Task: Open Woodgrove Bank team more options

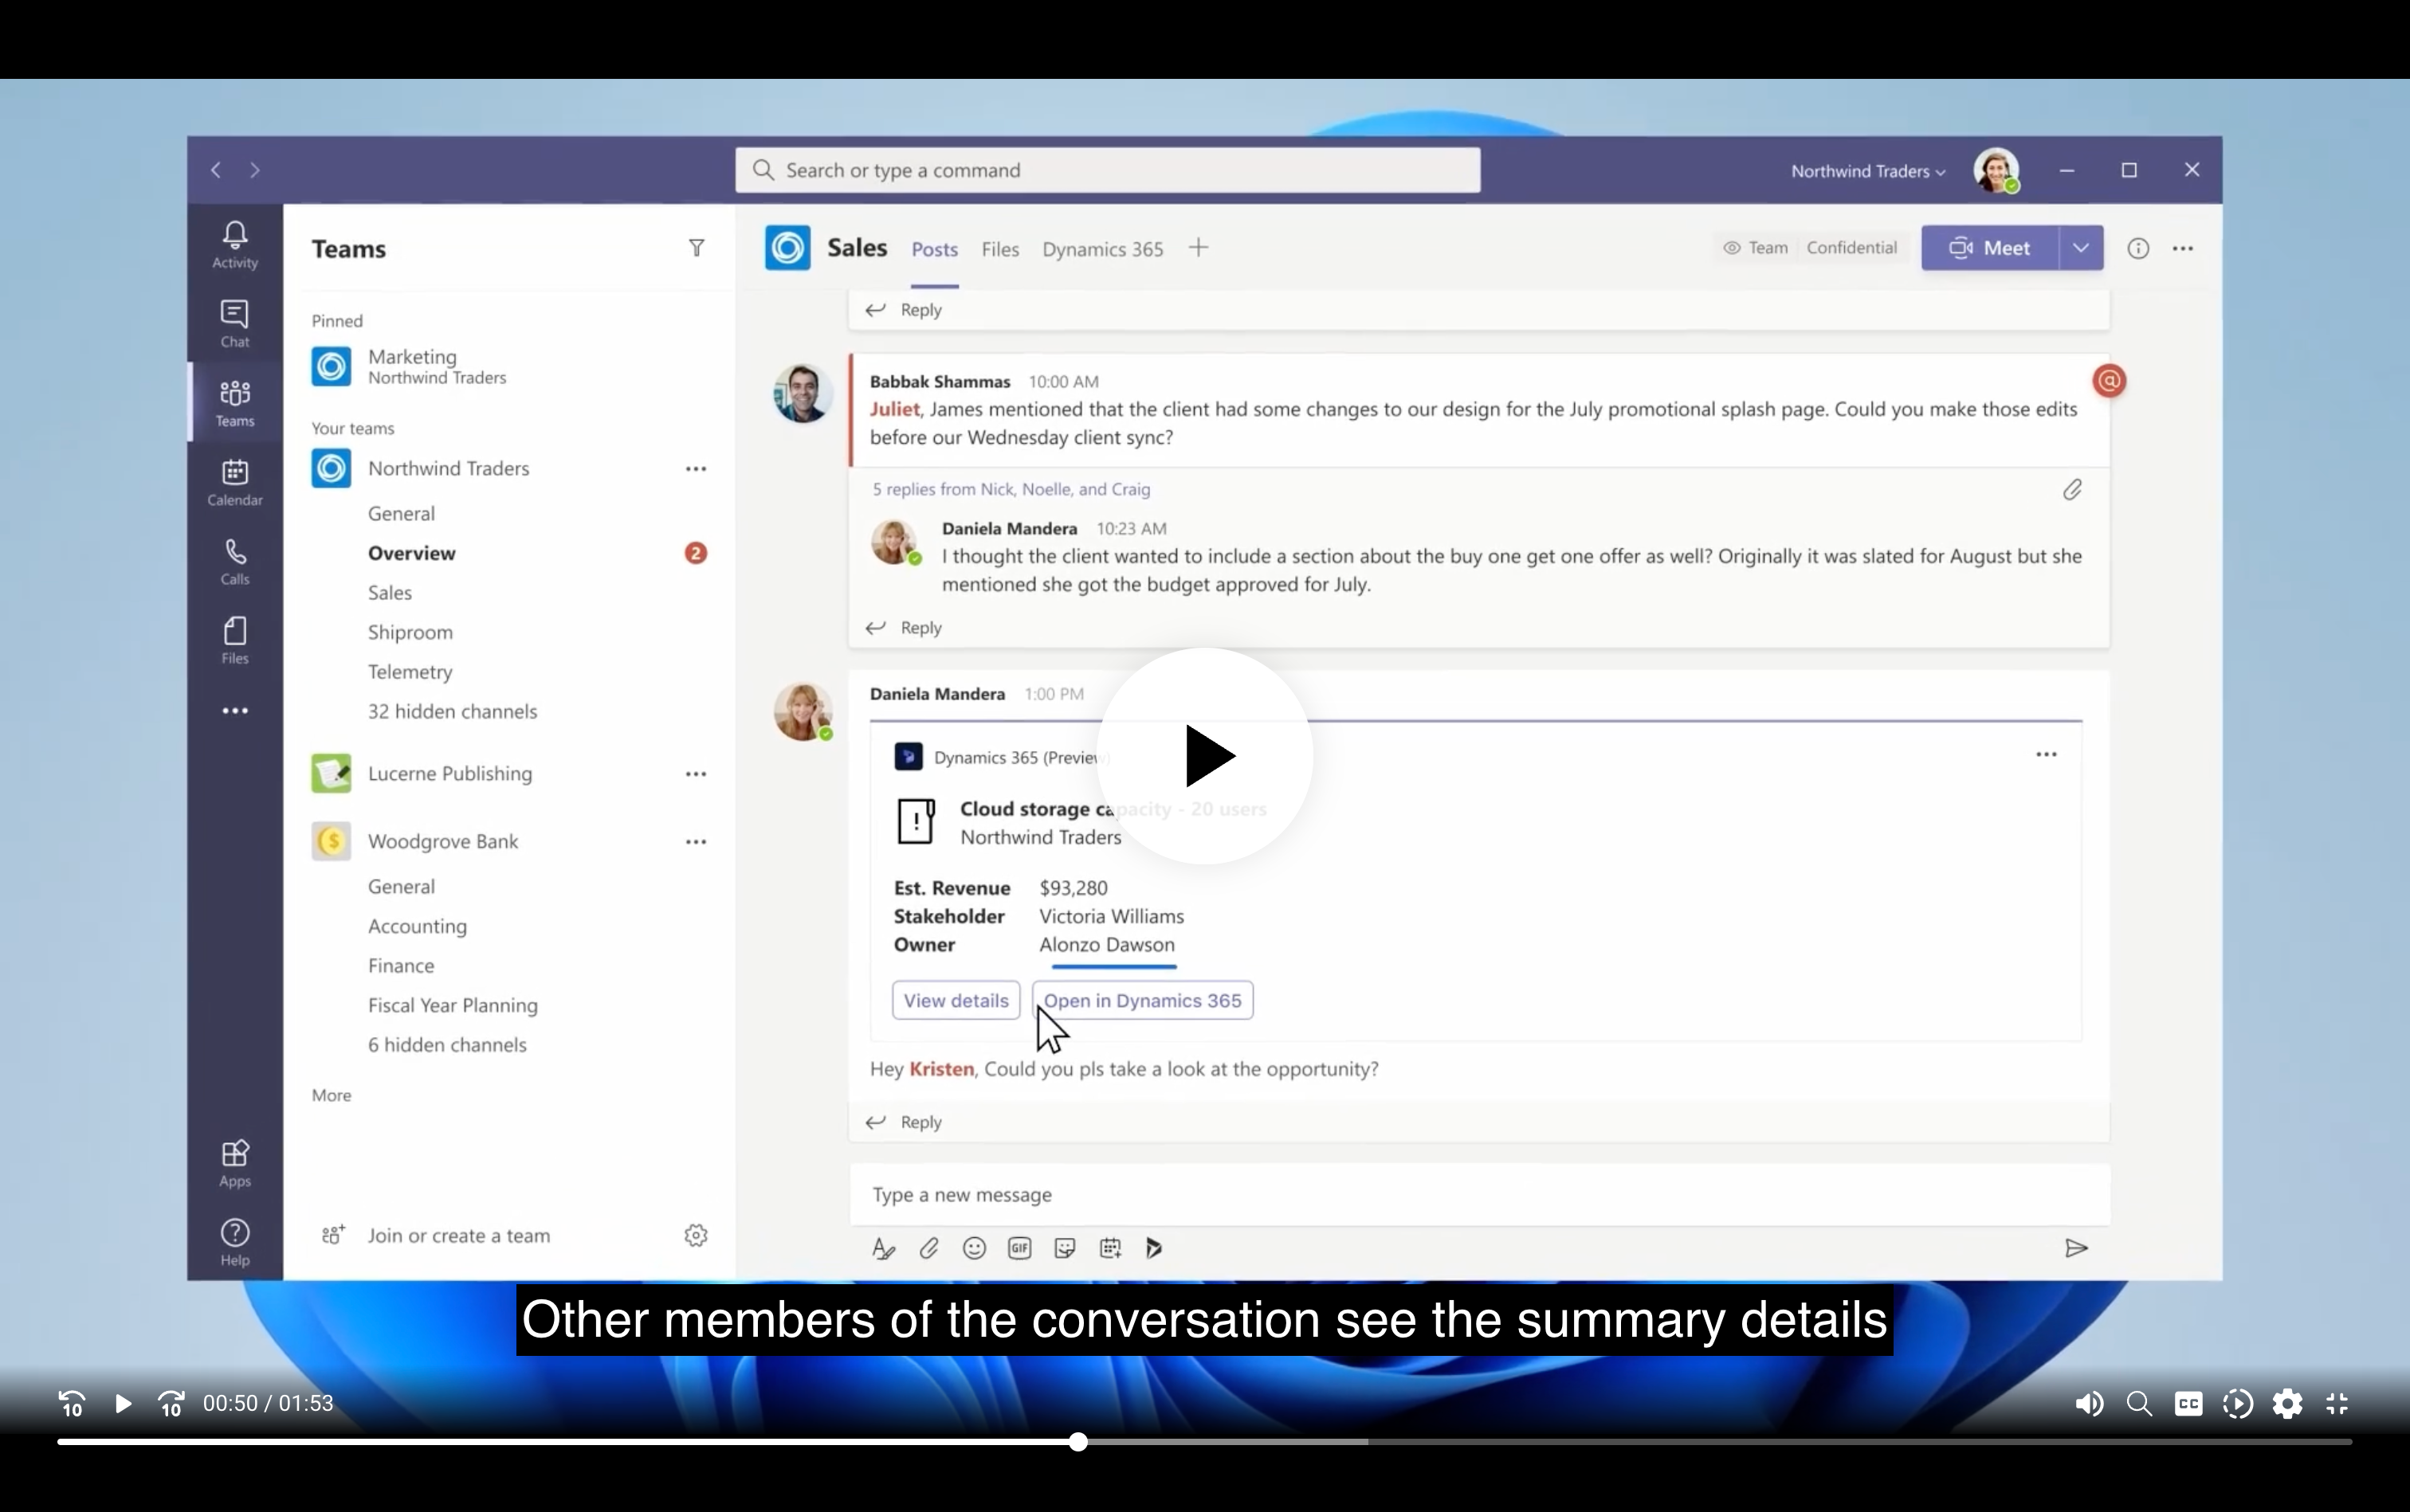Action: coord(697,842)
